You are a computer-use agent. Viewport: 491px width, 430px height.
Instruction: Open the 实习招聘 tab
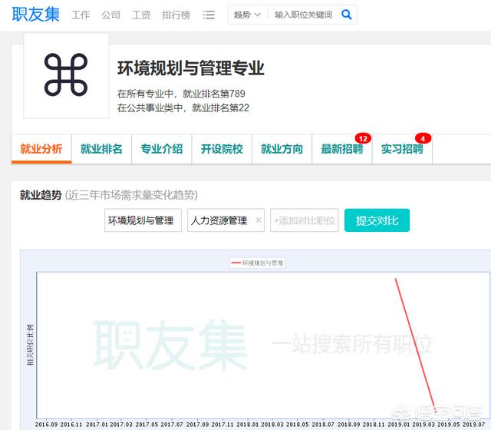(402, 149)
